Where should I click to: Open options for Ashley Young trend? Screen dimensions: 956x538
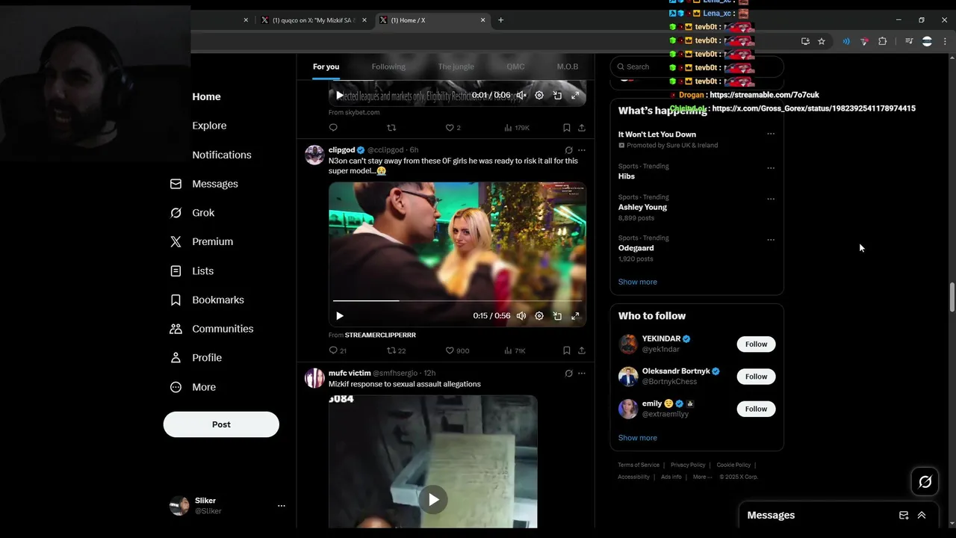point(771,200)
